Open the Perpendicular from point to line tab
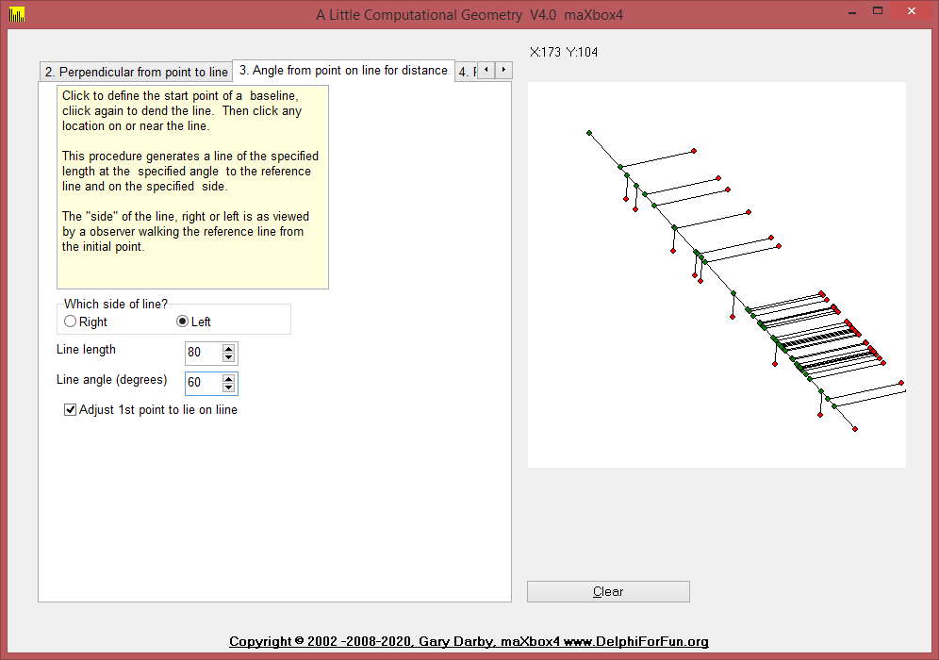The height and width of the screenshot is (660, 939). point(136,73)
